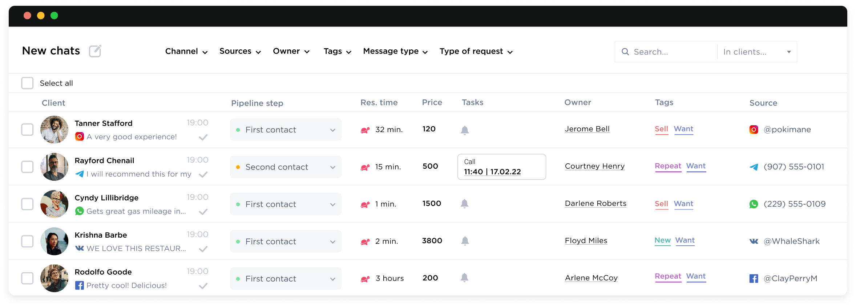Open Krishna Barbe's avatar photo

click(x=54, y=241)
